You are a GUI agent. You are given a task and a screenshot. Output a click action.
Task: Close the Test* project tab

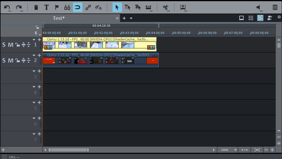(x=117, y=18)
